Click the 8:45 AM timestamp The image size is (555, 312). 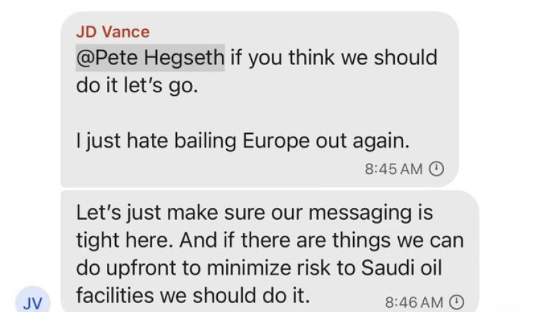click(393, 168)
